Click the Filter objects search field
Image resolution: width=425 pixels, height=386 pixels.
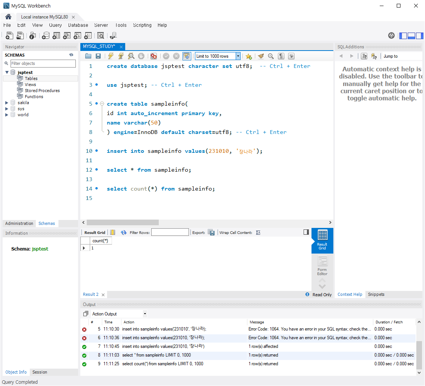click(43, 63)
